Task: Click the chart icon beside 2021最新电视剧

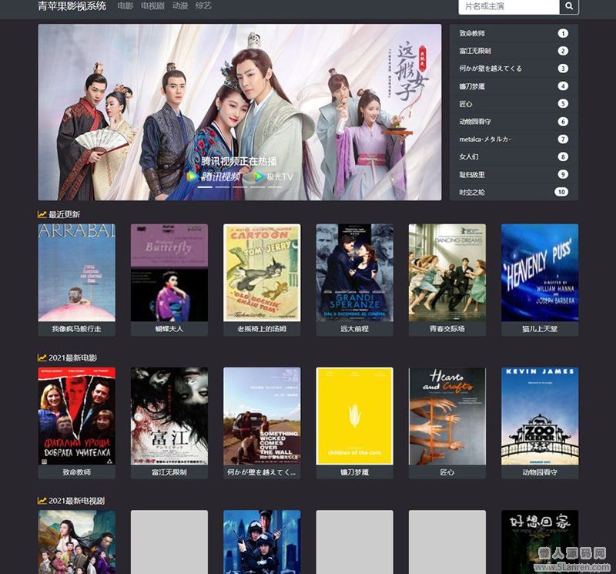Action: click(x=42, y=501)
